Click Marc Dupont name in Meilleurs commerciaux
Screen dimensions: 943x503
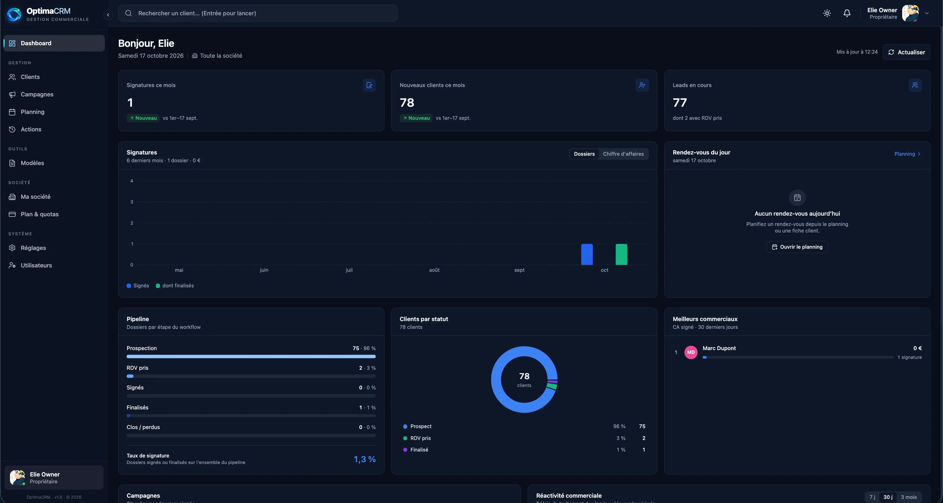[719, 349]
